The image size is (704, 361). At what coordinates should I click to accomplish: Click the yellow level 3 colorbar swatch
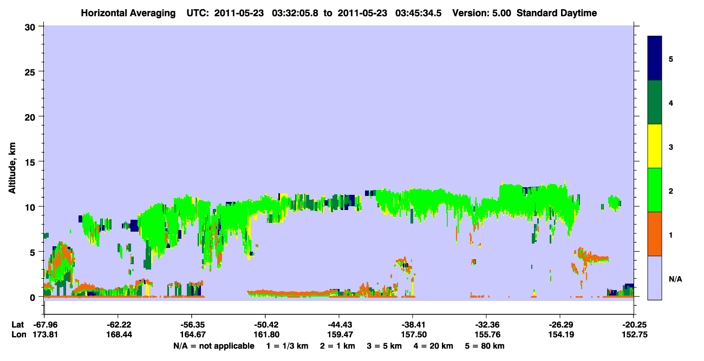click(x=655, y=146)
